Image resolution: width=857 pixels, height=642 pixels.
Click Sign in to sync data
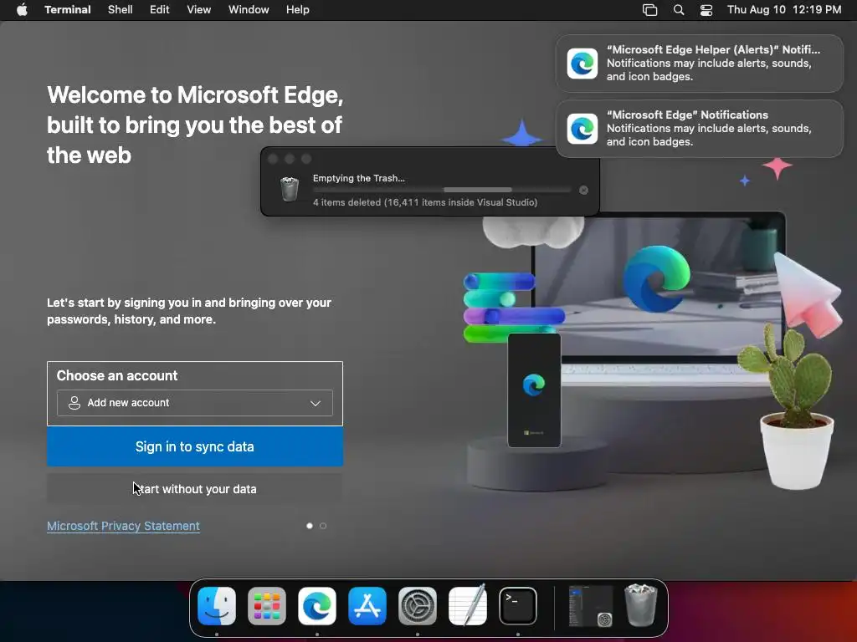click(194, 446)
